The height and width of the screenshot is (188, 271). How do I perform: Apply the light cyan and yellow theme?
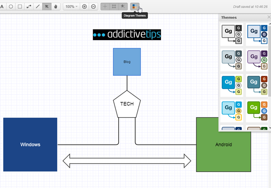(232, 111)
